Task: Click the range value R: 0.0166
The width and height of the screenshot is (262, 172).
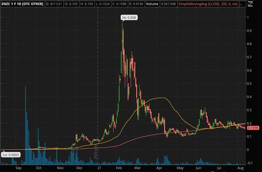Action: pos(136,4)
